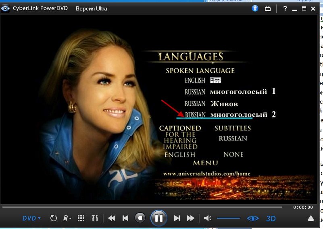323x229 pixels.
Task: Click the playback seek bar
Action: click(142, 207)
